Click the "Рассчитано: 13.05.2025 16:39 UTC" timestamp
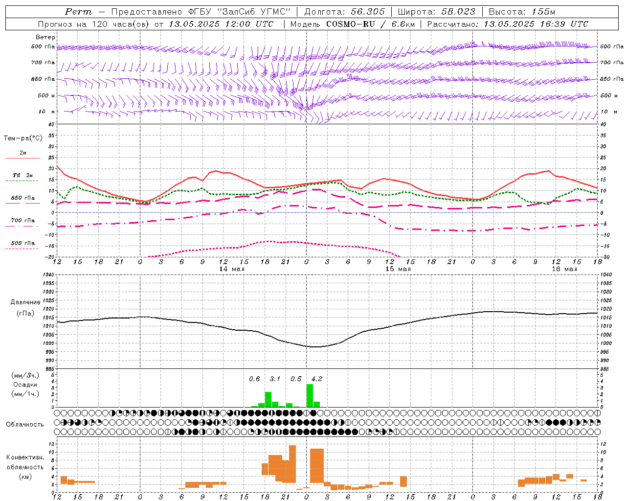The width and height of the screenshot is (626, 501). click(x=508, y=24)
